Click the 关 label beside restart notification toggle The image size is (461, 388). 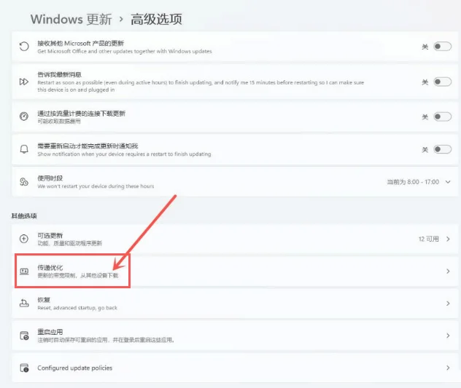coord(425,150)
